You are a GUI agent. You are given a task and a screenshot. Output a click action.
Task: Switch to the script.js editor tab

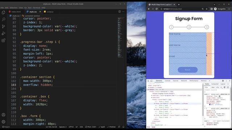pyautogui.click(x=49, y=12)
